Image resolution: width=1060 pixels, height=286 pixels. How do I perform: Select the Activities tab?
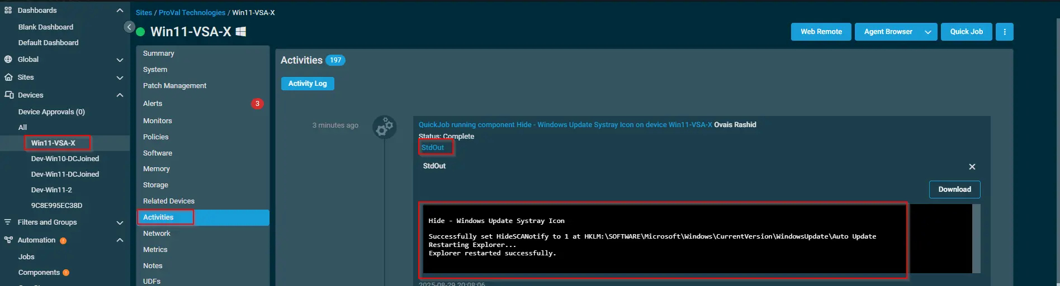tap(203, 217)
